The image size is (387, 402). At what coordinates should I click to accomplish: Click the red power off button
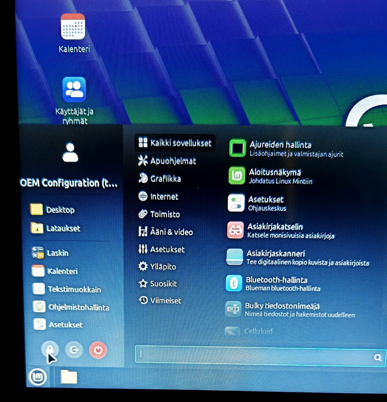pos(98,350)
